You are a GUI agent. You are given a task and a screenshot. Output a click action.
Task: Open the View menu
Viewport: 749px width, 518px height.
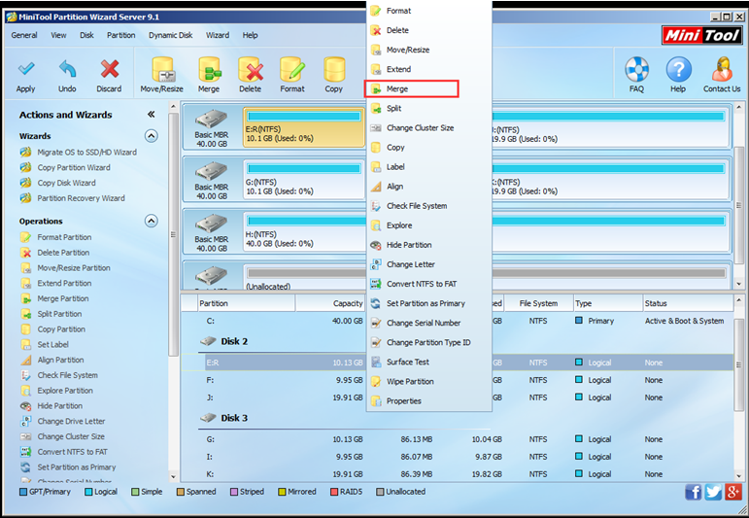click(x=58, y=35)
